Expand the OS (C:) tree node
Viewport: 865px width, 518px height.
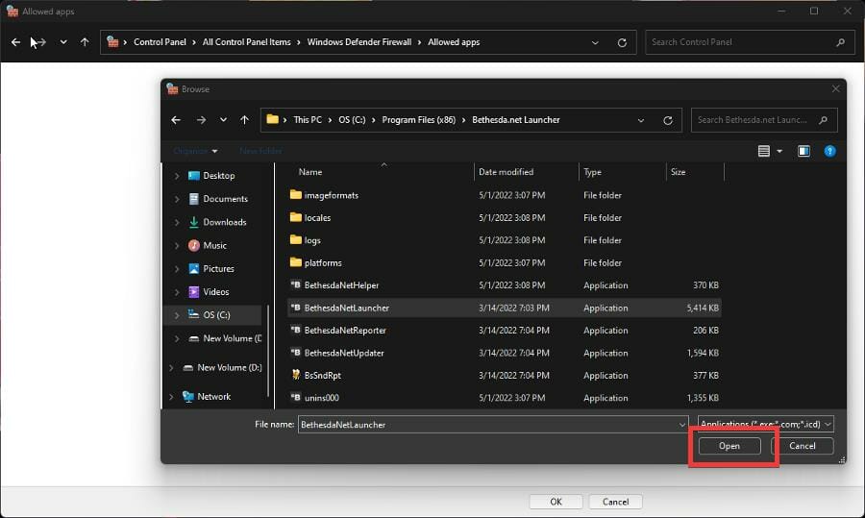point(176,315)
